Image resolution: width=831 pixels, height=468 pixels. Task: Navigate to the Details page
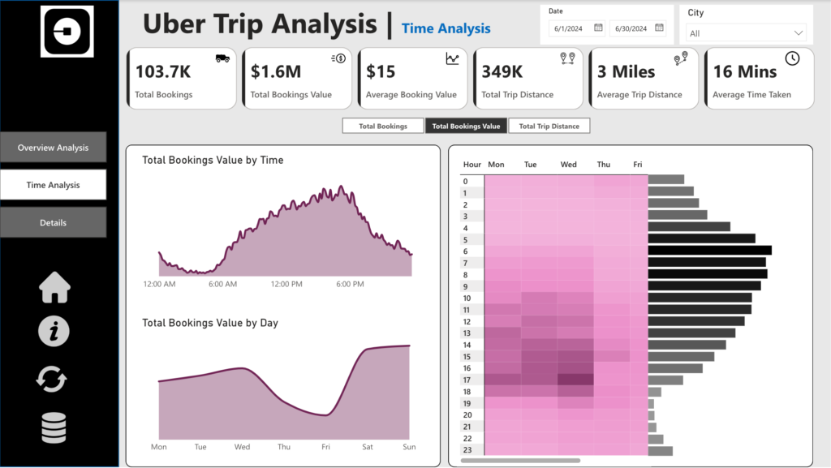click(54, 222)
